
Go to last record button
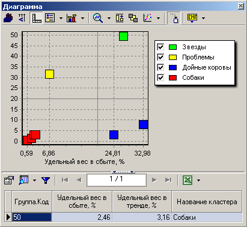click(168, 180)
